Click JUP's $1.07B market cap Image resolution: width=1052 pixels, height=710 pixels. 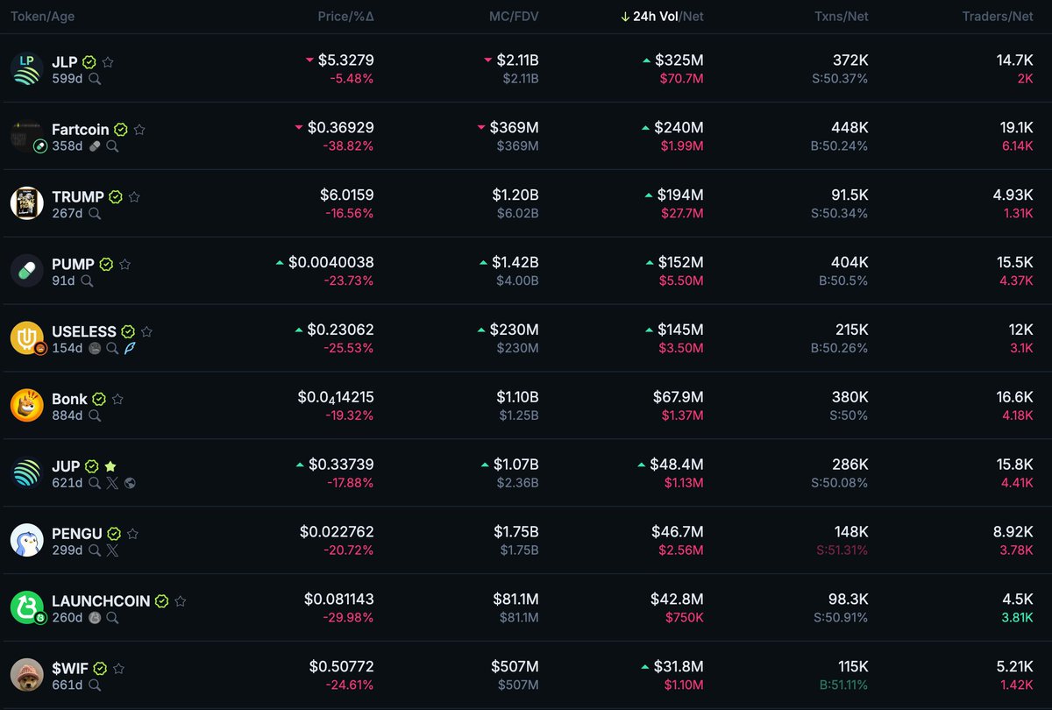(515, 465)
